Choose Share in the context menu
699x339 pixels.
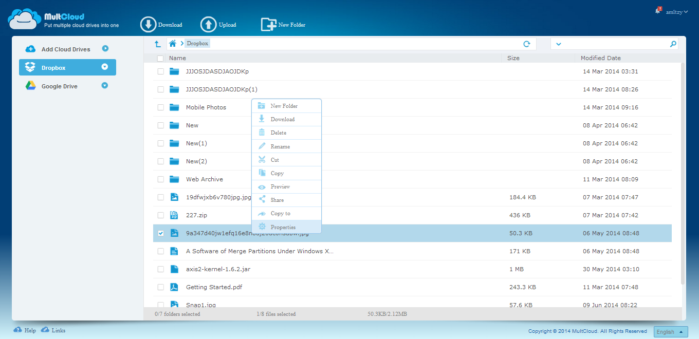click(277, 200)
